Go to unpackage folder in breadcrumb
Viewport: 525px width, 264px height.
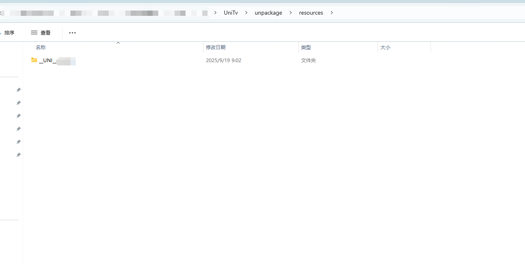[268, 13]
